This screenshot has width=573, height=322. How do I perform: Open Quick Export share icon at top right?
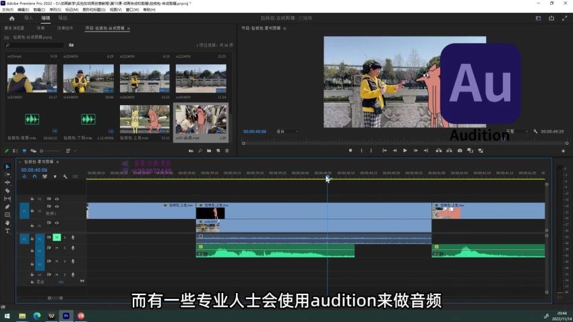click(x=551, y=18)
